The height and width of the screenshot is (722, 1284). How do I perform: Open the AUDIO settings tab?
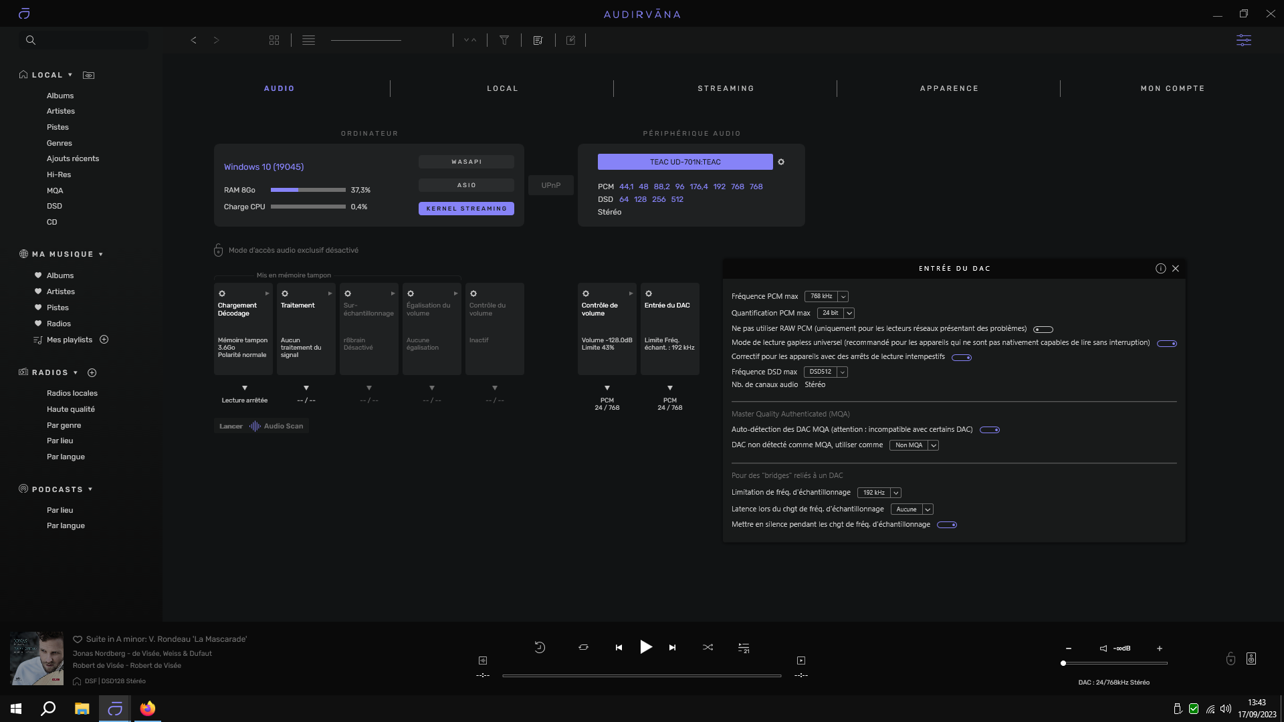(x=280, y=88)
